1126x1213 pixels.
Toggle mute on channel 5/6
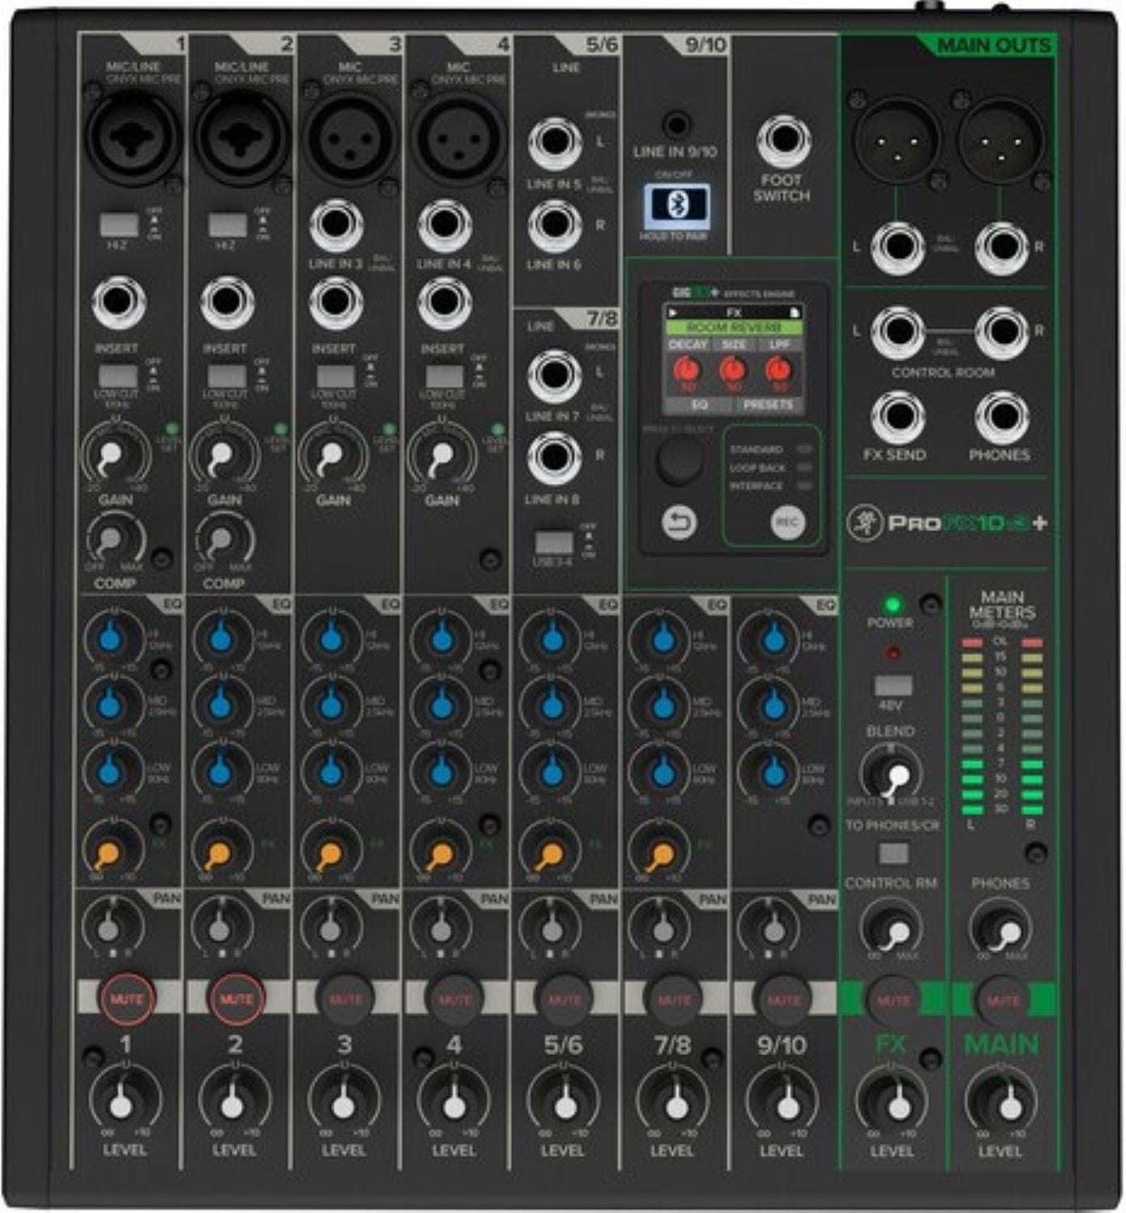[x=564, y=1000]
